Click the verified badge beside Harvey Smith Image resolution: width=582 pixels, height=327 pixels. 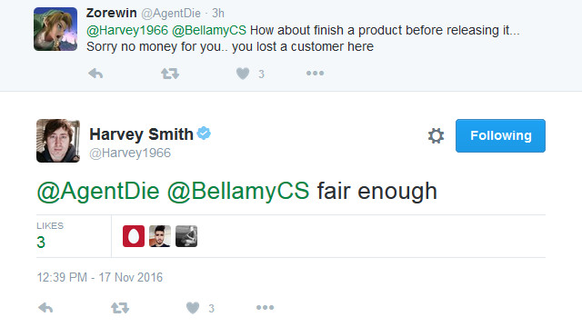204,134
